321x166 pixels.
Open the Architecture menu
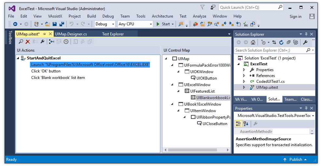click(162, 16)
